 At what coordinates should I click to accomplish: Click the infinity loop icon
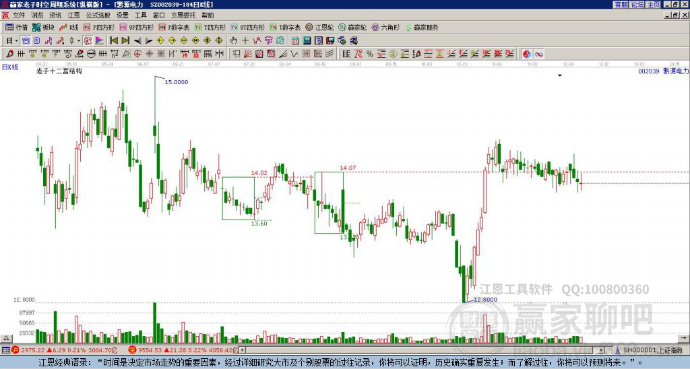(x=538, y=54)
